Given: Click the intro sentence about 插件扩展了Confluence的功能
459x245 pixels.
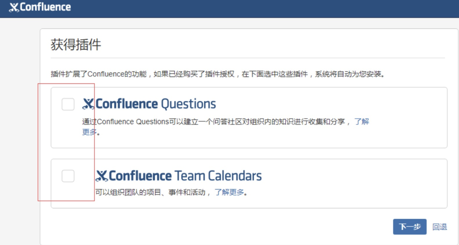Looking at the screenshot, I should 218,74.
